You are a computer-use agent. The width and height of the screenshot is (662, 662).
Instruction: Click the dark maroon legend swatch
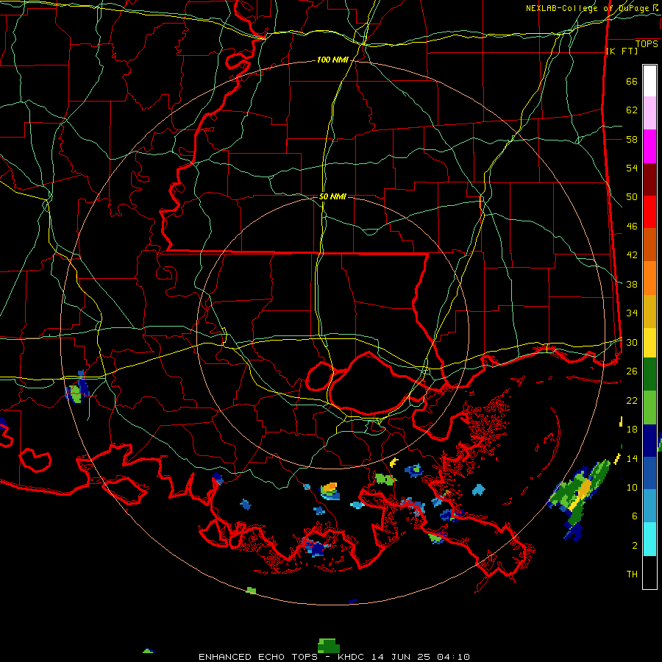[649, 179]
